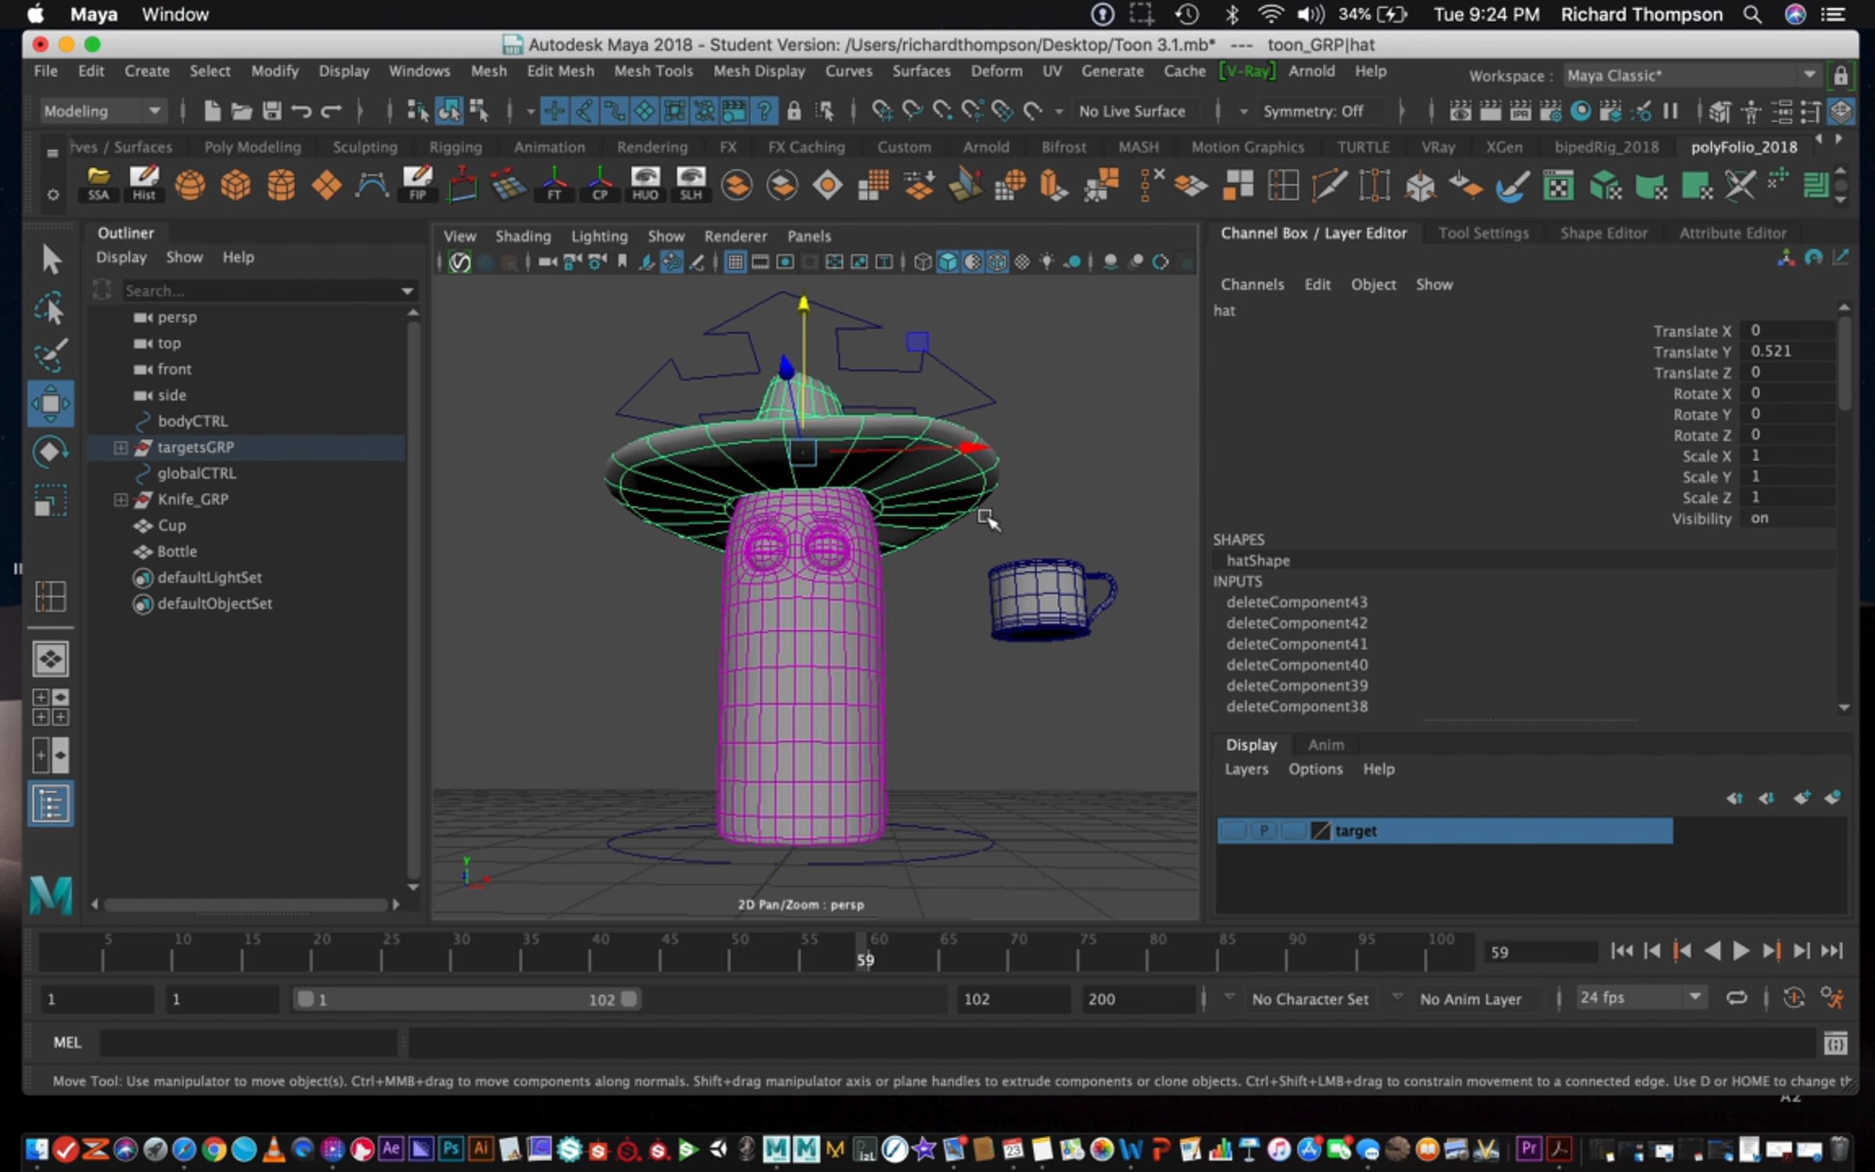Open the Mesh Tools menu
This screenshot has height=1172, width=1875.
653,71
